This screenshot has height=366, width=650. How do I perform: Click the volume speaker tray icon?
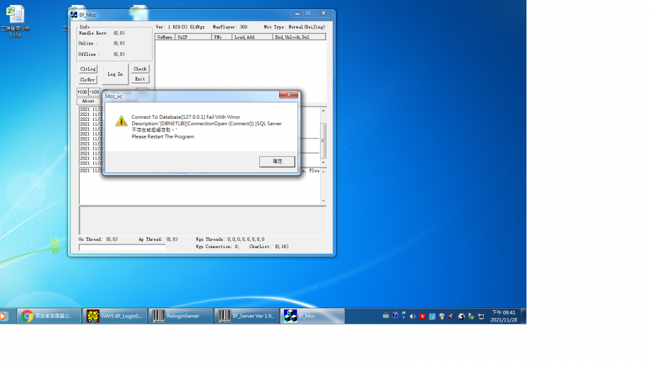(413, 316)
